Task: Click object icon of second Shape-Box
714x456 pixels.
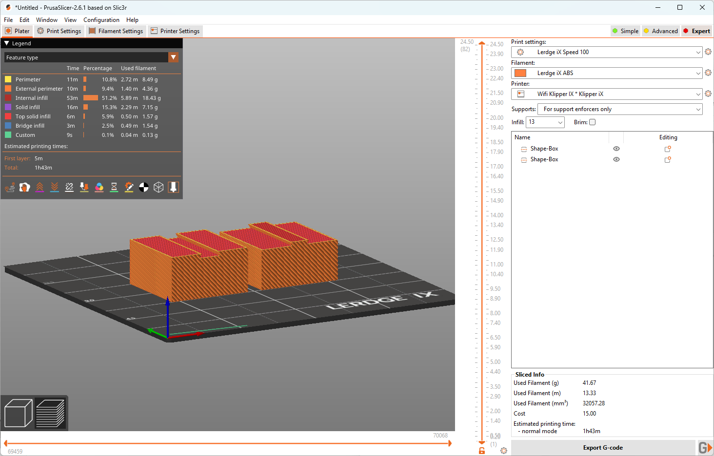Action: pyautogui.click(x=524, y=160)
